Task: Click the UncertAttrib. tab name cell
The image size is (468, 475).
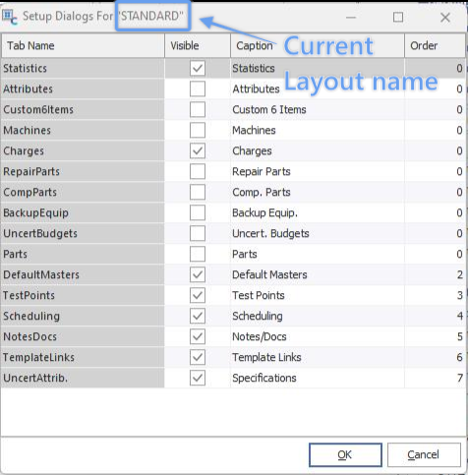Action: pos(83,378)
